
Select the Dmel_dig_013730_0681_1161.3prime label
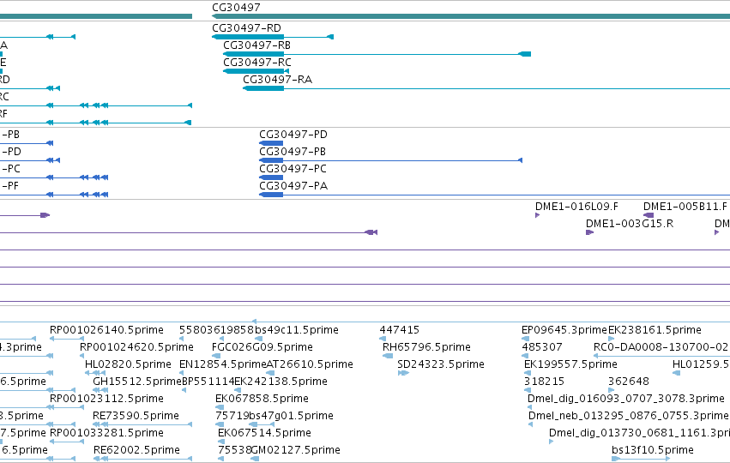639,433
